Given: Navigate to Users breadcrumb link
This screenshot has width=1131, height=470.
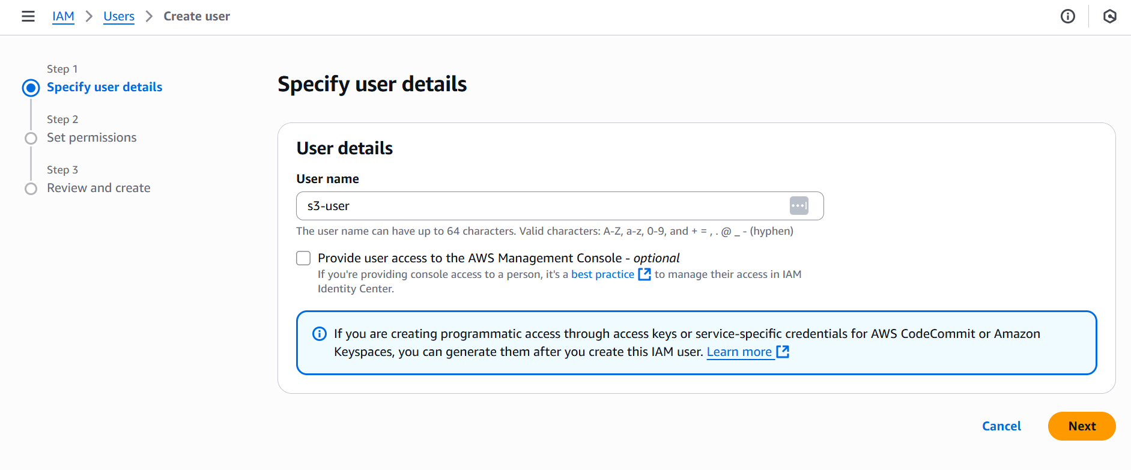Looking at the screenshot, I should point(119,16).
